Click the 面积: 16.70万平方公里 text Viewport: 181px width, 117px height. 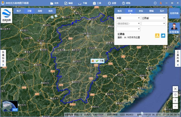click(129, 37)
